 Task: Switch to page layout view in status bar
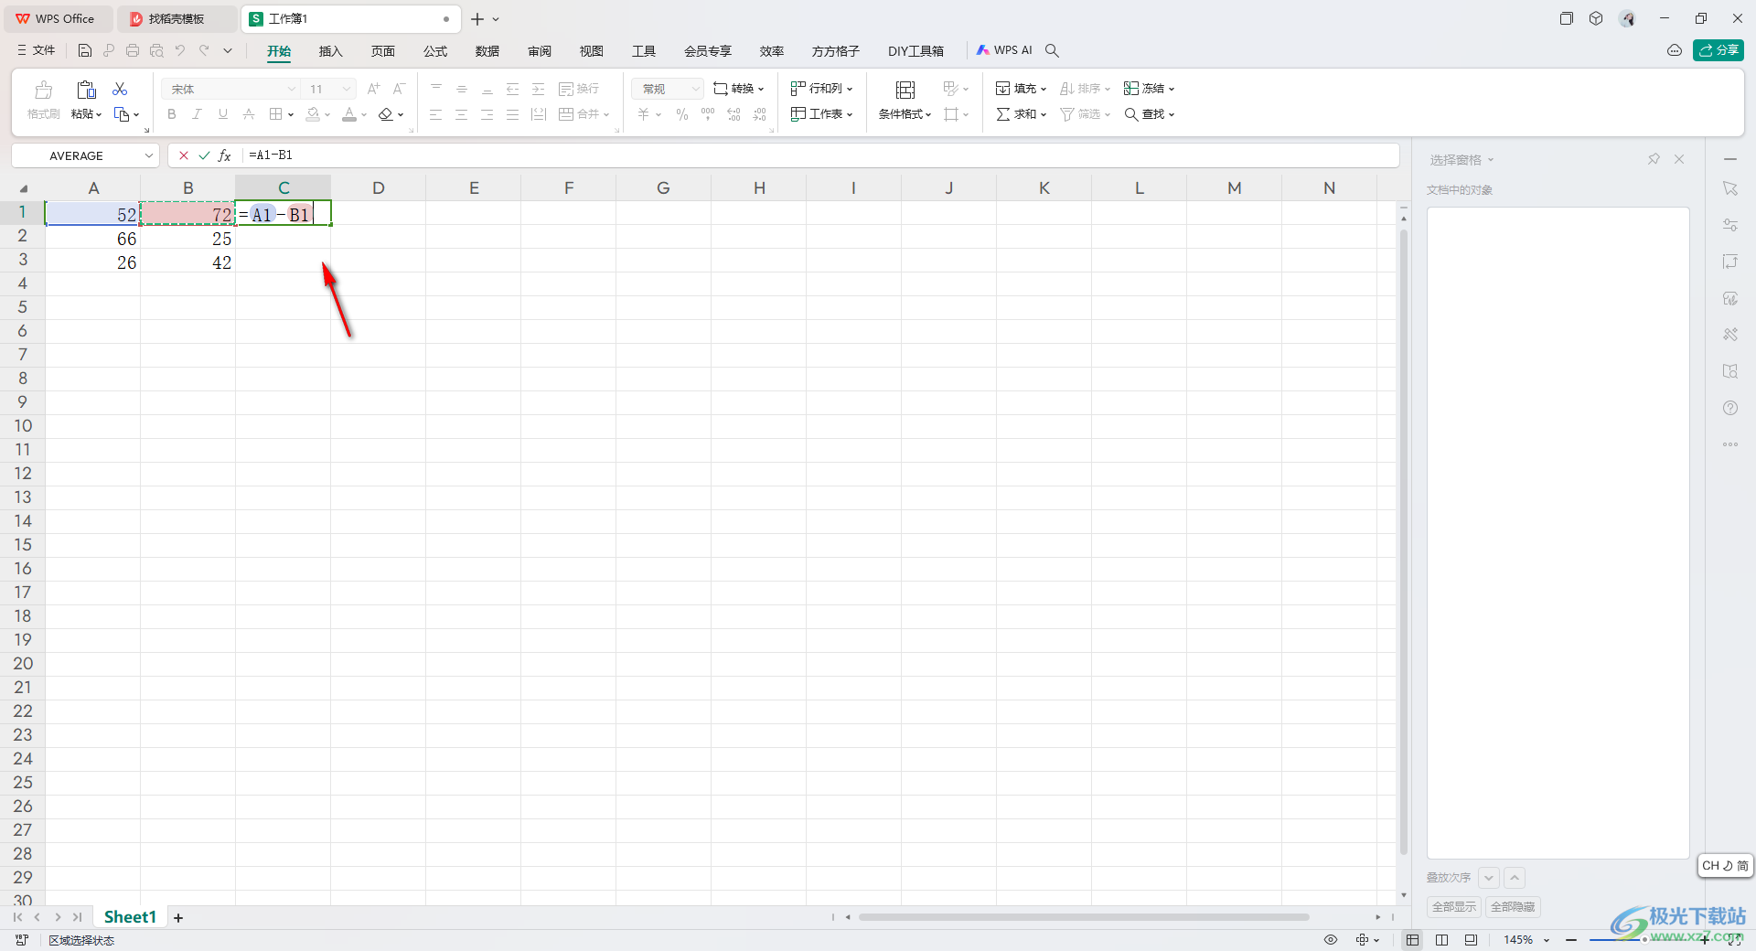point(1471,940)
